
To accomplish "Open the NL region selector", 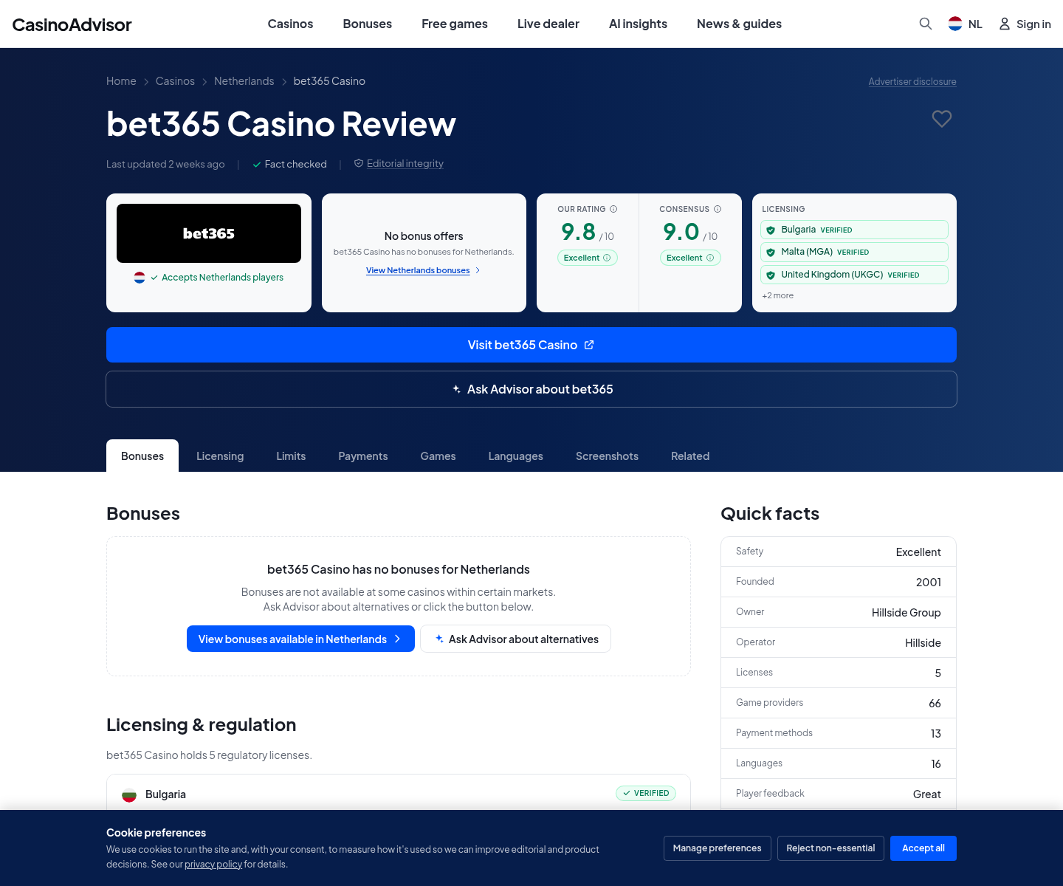I will coord(966,24).
